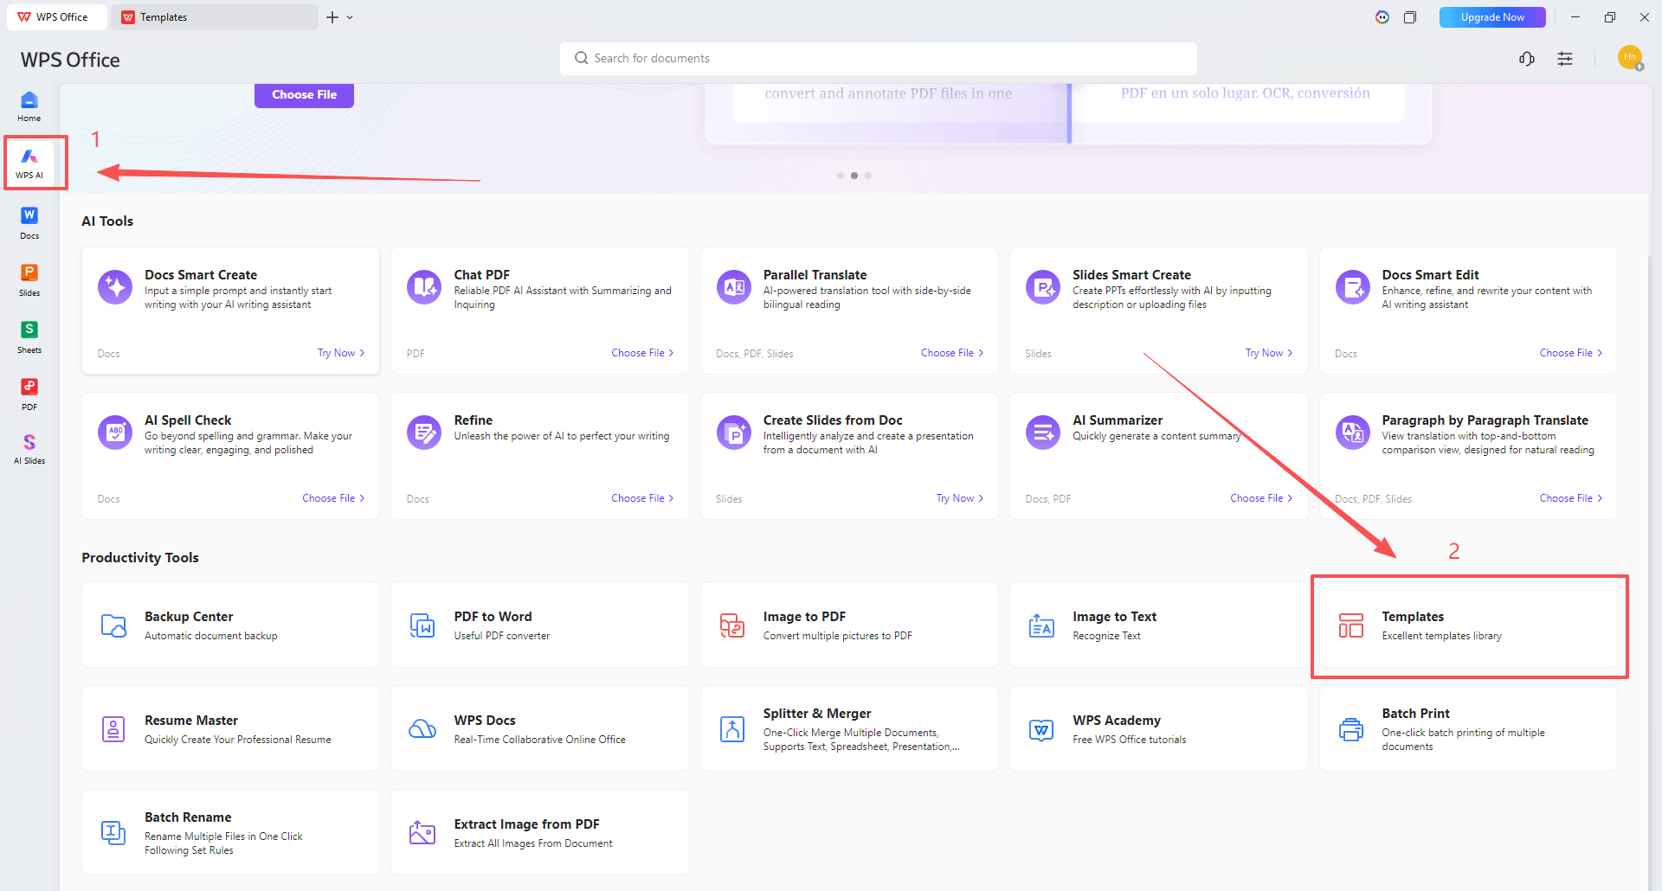Click the Search for documents field

click(x=878, y=59)
